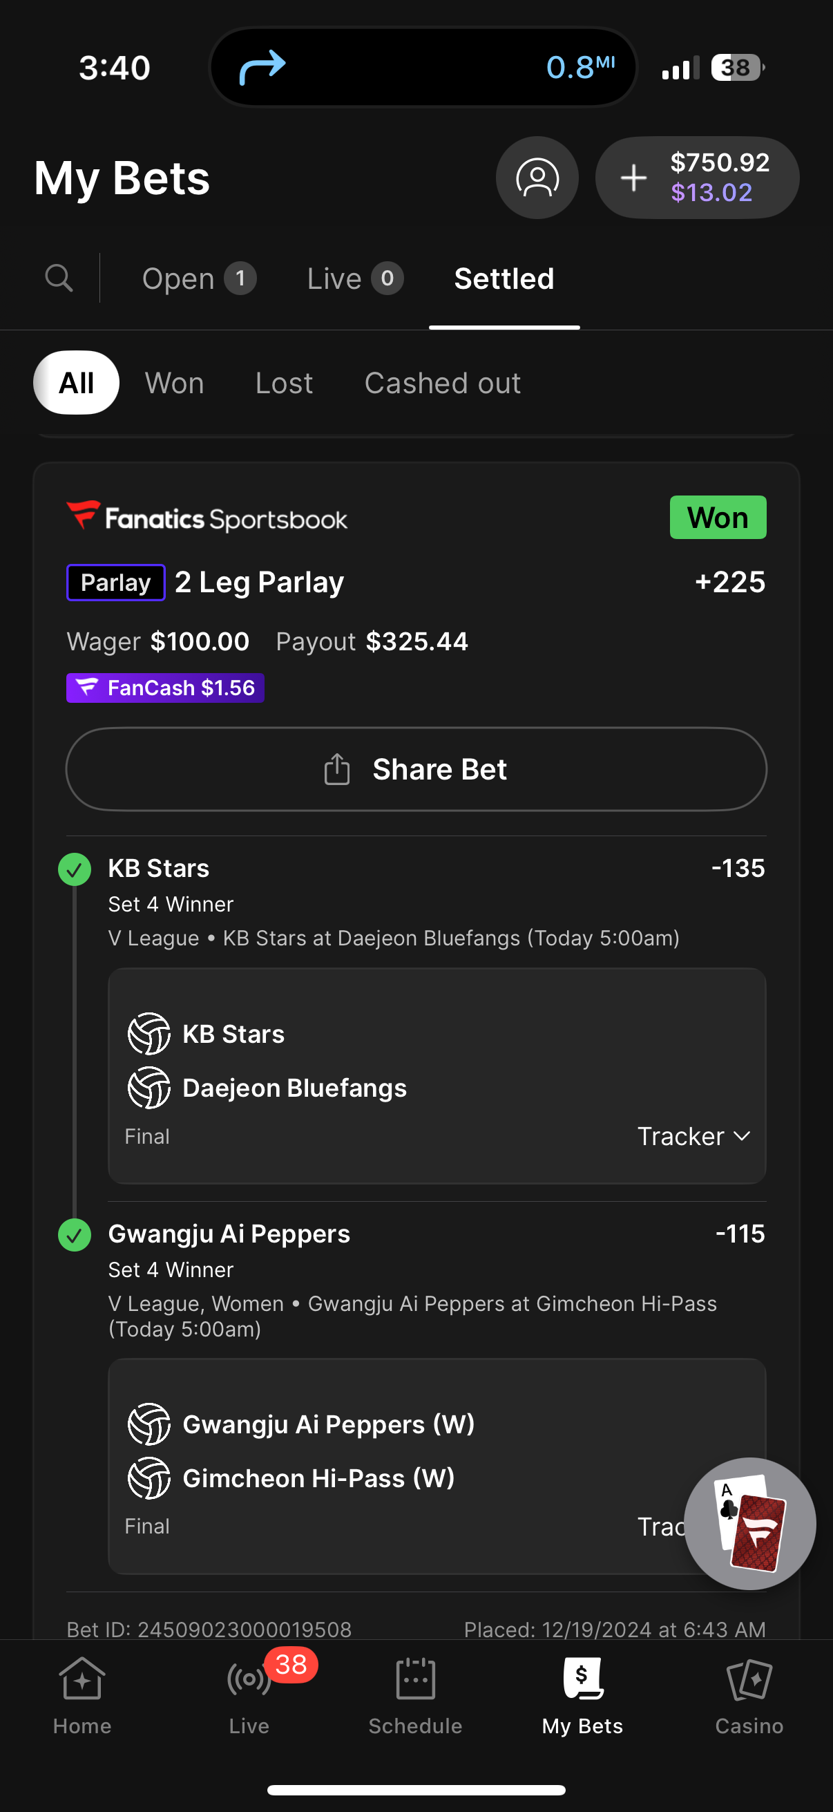Expand Tracker for KB Stars match
Screen dimensions: 833x1812
coord(693,1136)
